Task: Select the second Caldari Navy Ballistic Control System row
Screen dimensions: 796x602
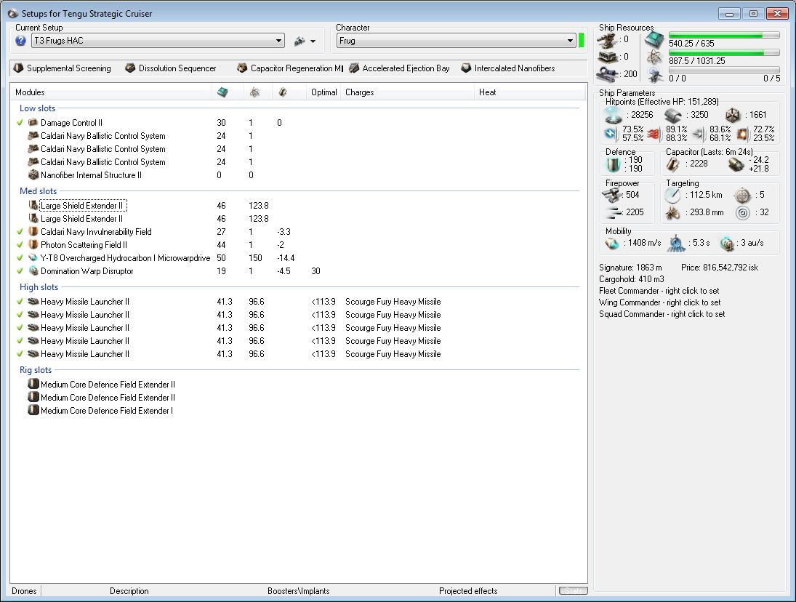Action: coord(102,149)
